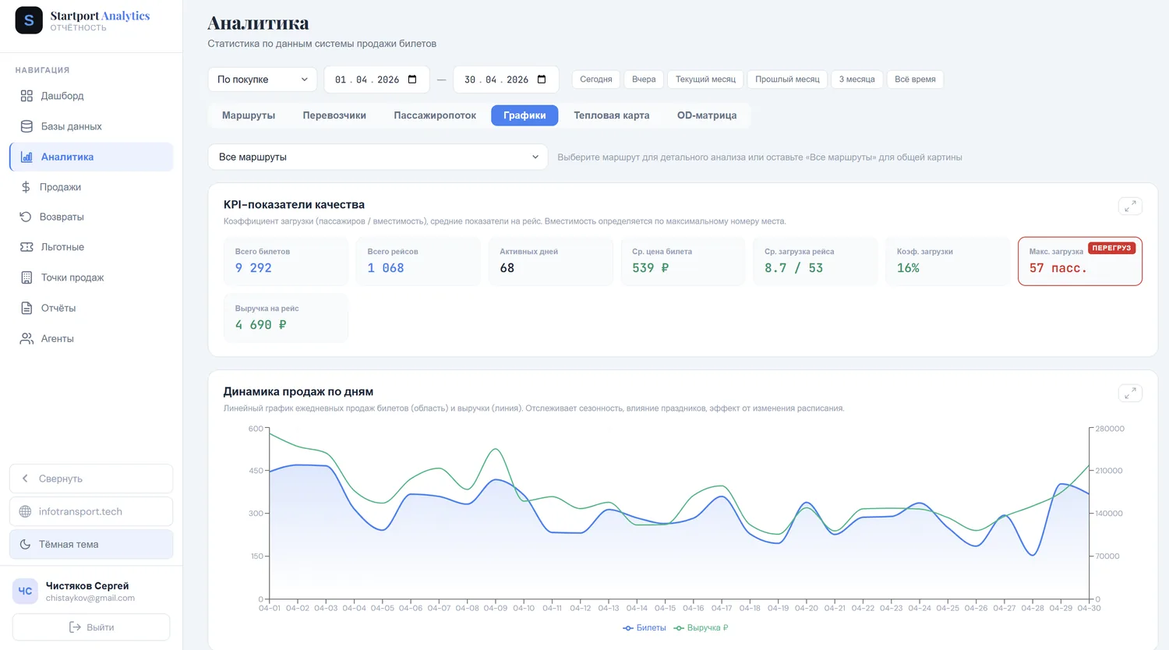1169x650 pixels.
Task: Switch to the OD-матрица tab
Action: [707, 115]
